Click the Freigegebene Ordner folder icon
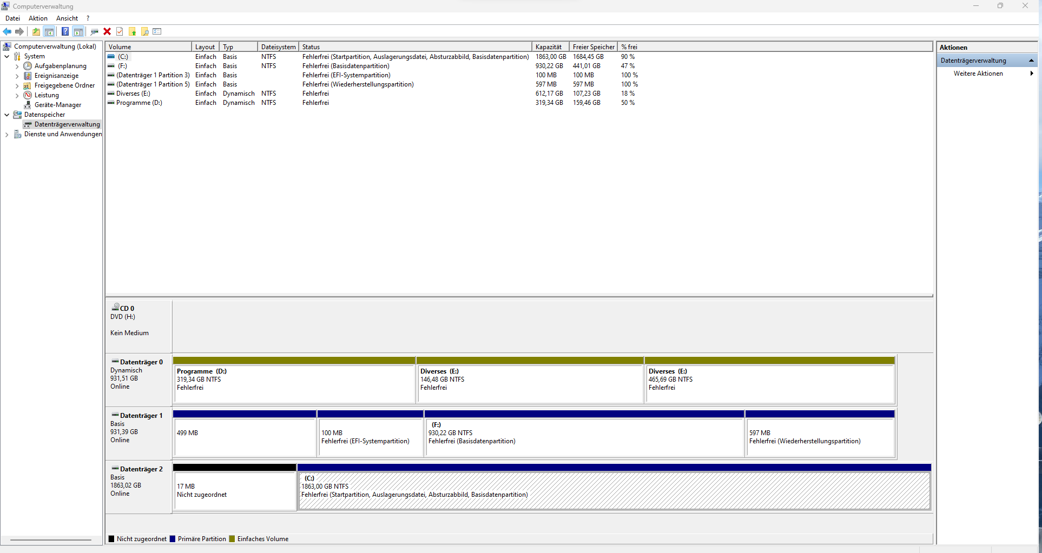The width and height of the screenshot is (1042, 553). pos(28,85)
